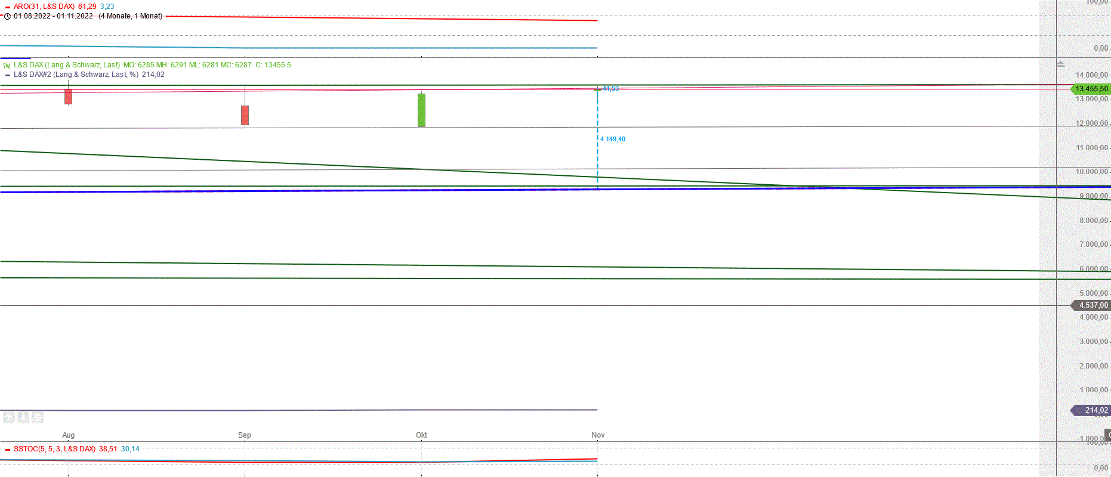Image resolution: width=1111 pixels, height=477 pixels.
Task: Click the blue ARO value 3,23
Action: click(107, 7)
